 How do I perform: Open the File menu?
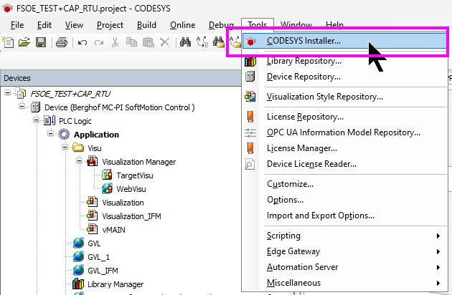pyautogui.click(x=17, y=25)
